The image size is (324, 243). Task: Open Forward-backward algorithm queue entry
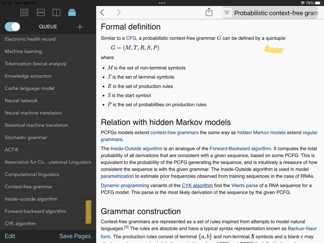(48, 211)
